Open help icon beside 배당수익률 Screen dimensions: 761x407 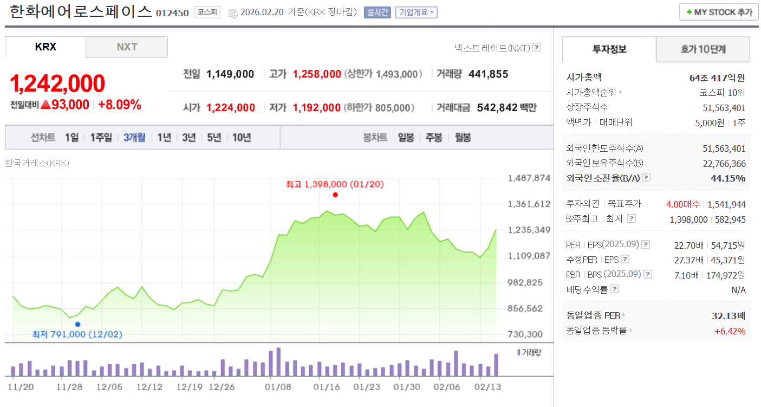pos(614,289)
